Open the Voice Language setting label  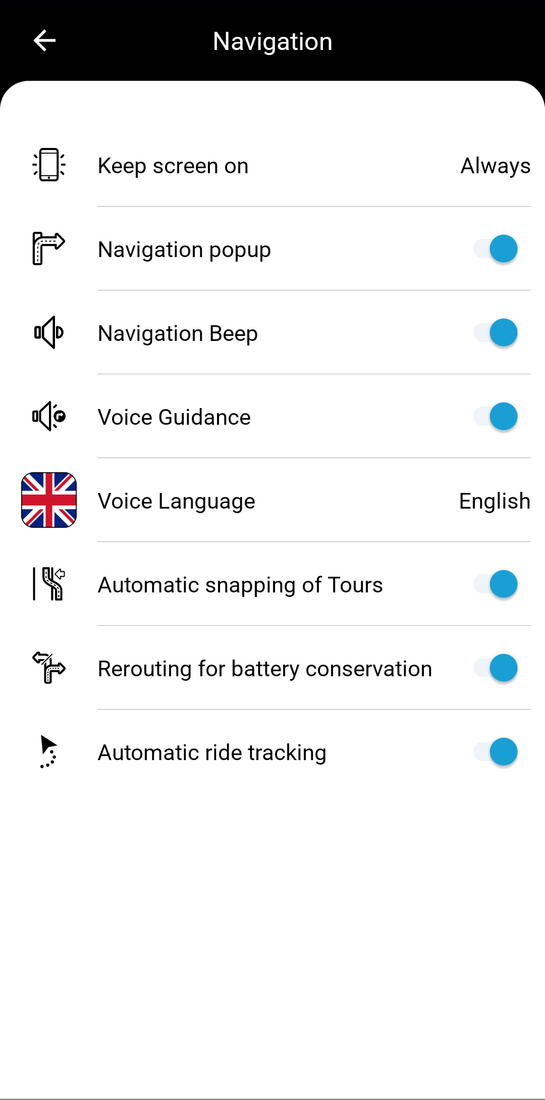[x=177, y=501]
